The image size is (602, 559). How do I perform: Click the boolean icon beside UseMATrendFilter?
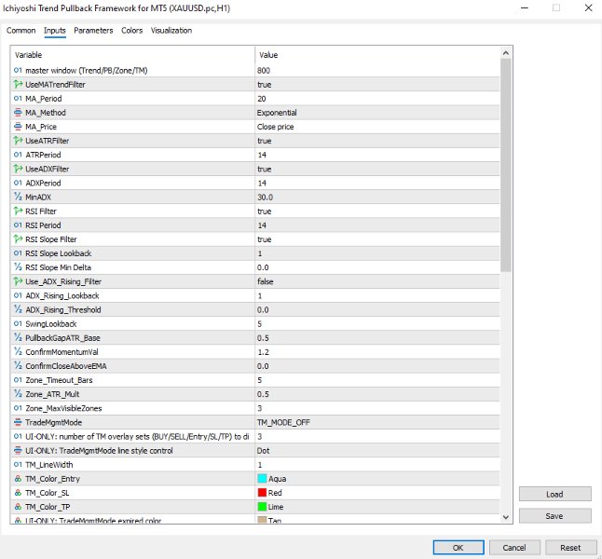(18, 85)
